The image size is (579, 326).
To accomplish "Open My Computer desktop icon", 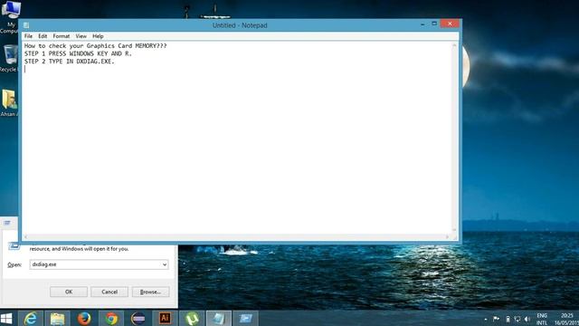I will (10, 17).
